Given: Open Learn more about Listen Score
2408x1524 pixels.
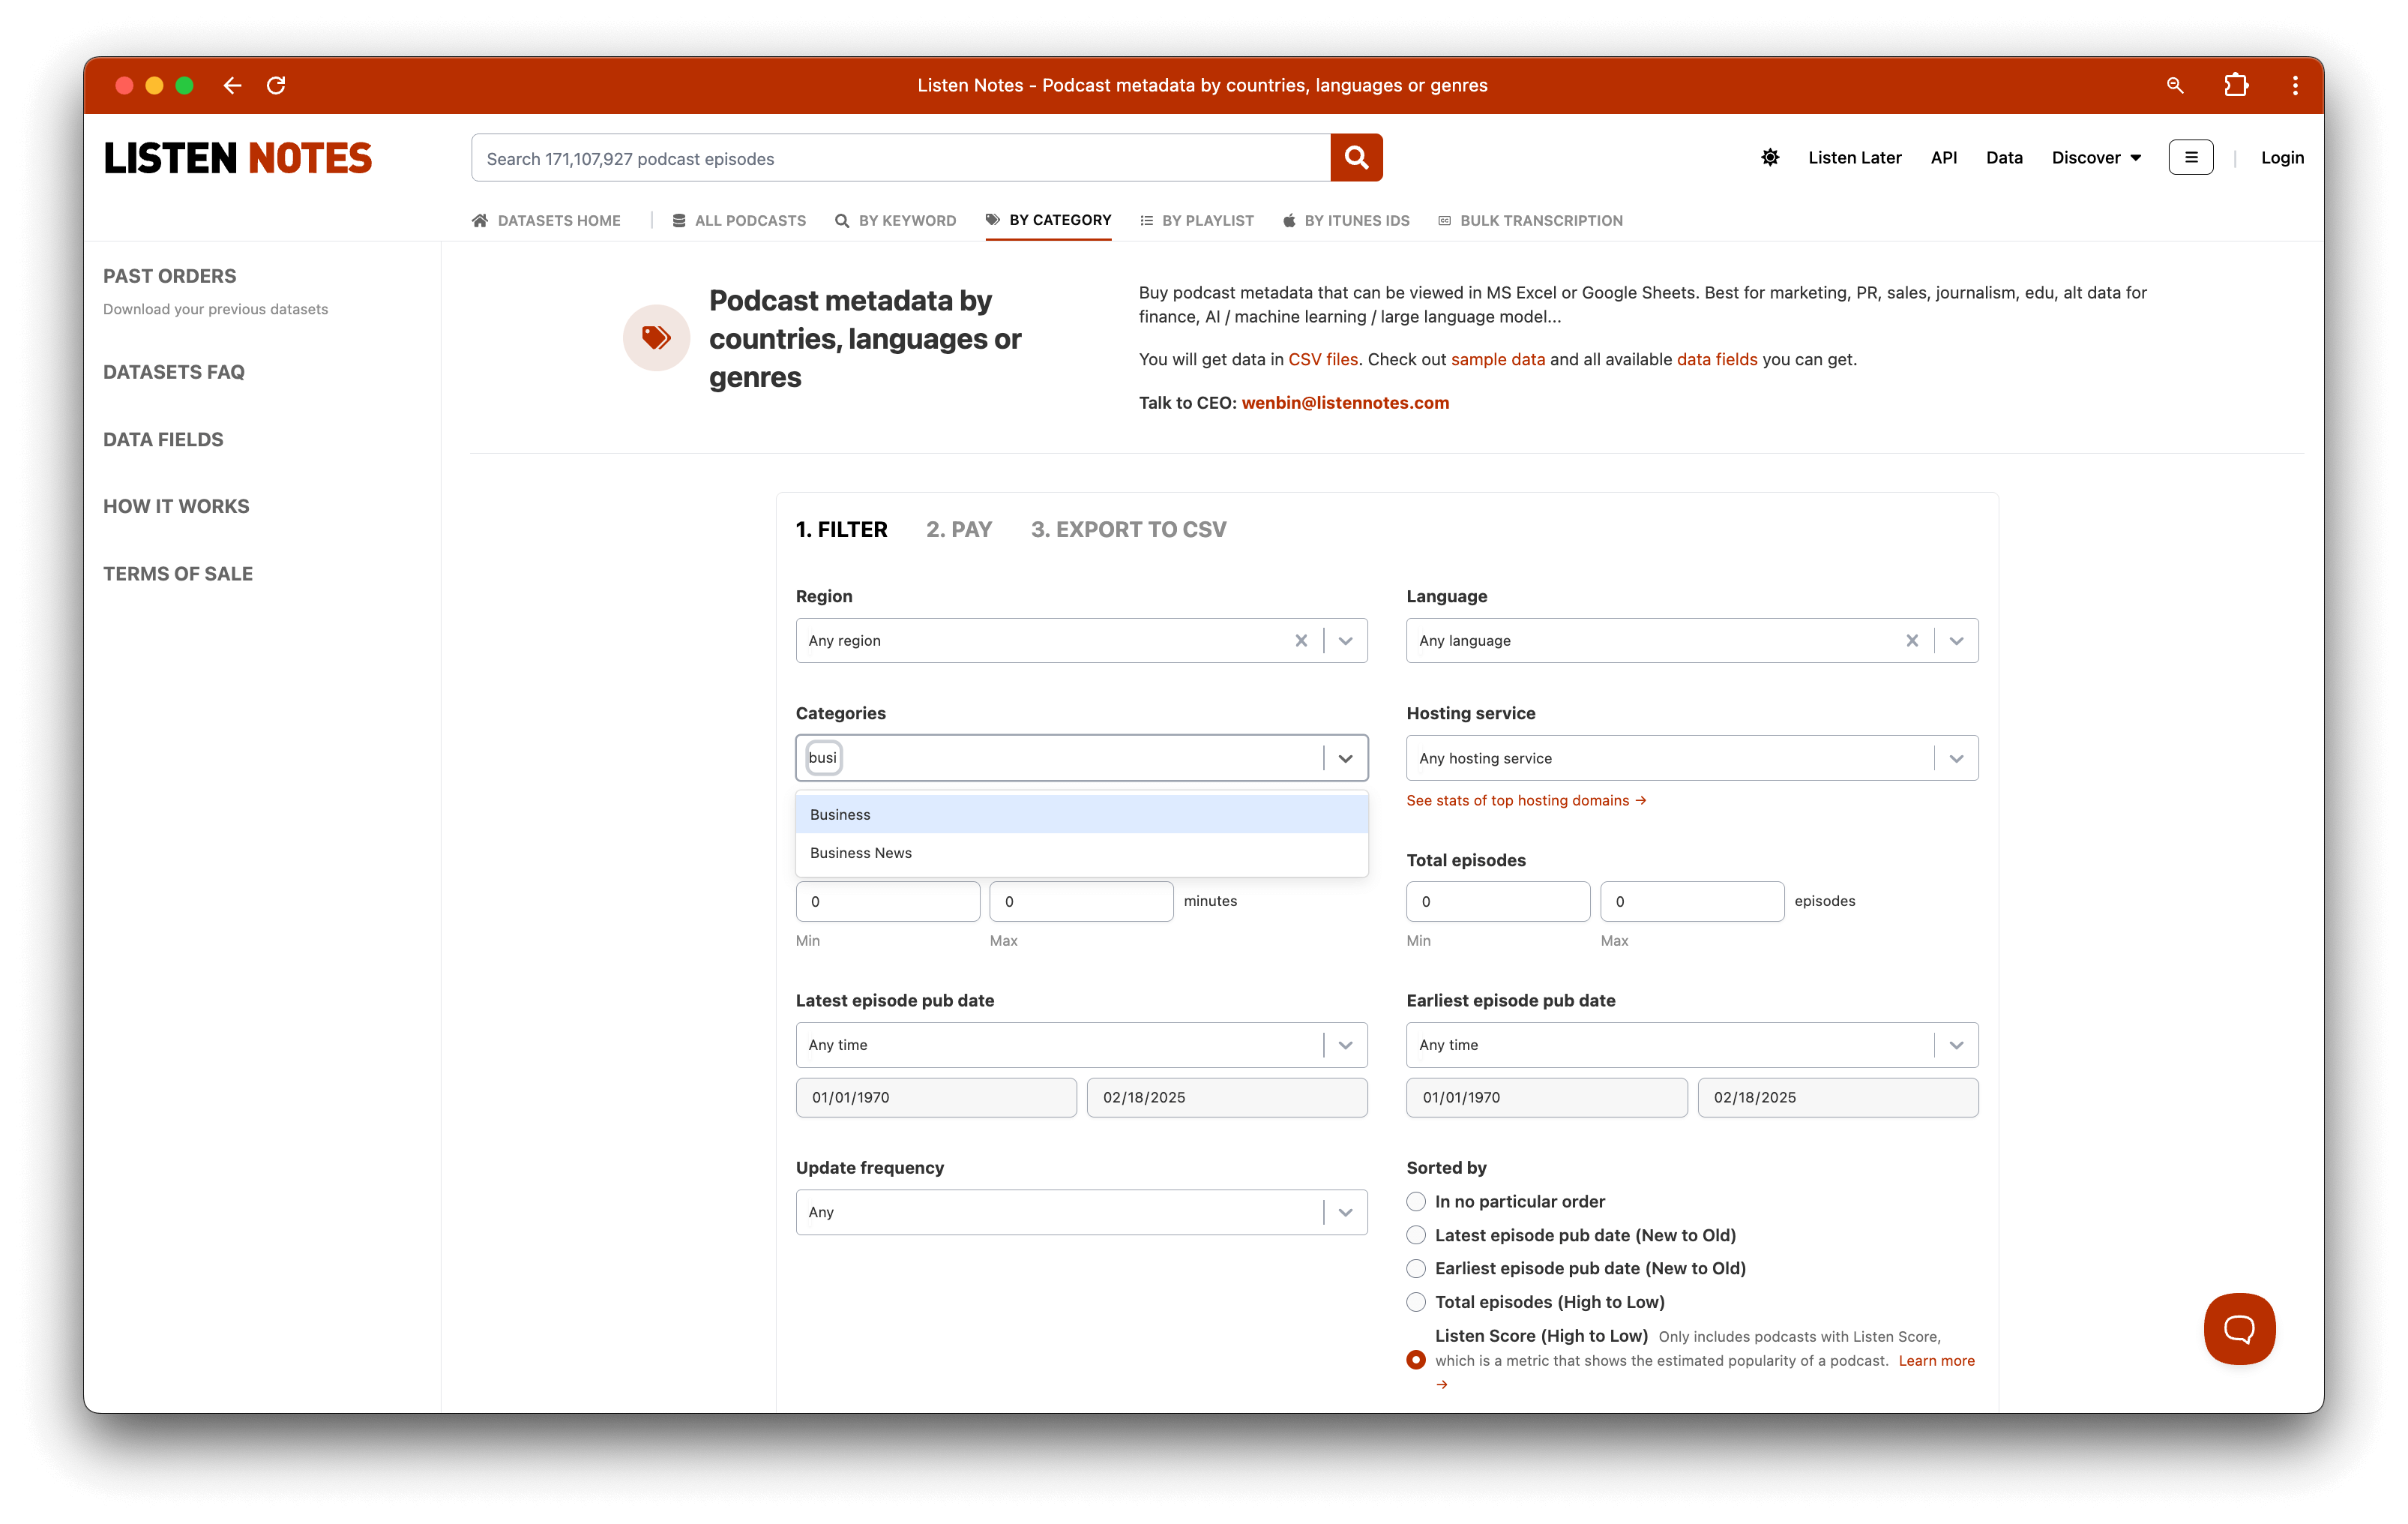Looking at the screenshot, I should point(1936,1360).
